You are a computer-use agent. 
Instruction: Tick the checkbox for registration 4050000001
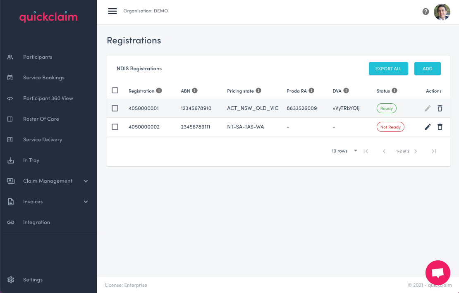115,108
